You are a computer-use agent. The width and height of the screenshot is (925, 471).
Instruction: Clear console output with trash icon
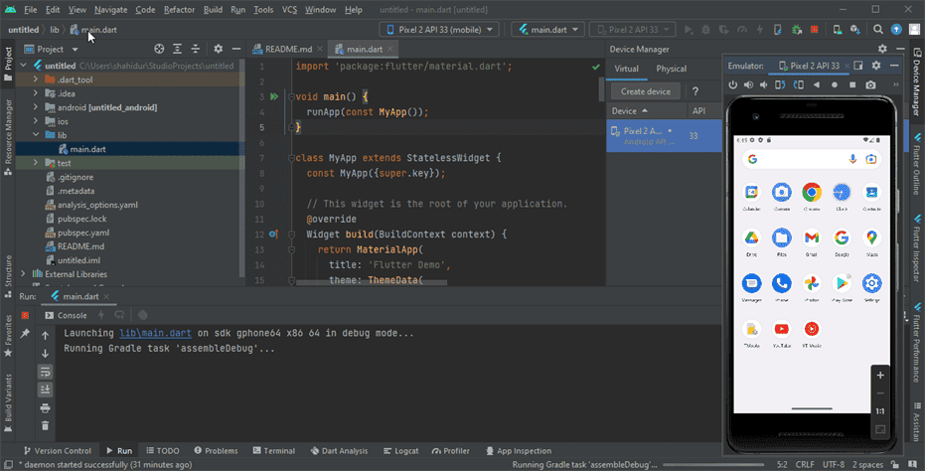point(45,425)
